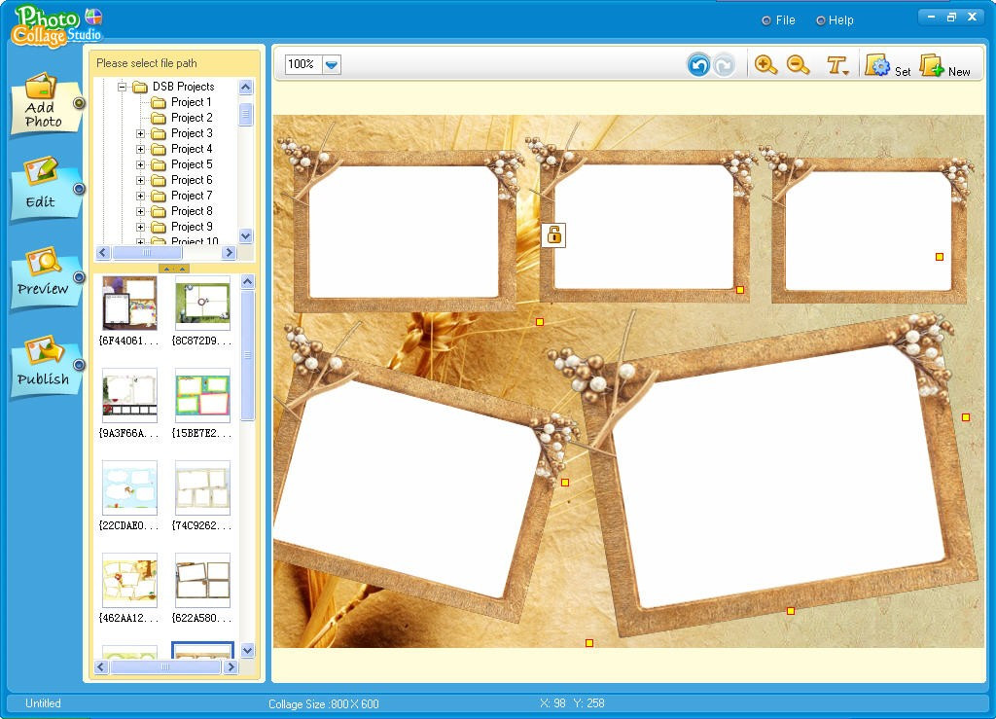996x719 pixels.
Task: Click the Undo arrow button
Action: 698,65
